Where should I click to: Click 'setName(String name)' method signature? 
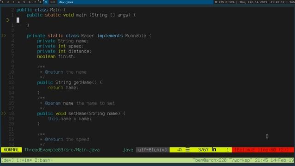coord(94,113)
